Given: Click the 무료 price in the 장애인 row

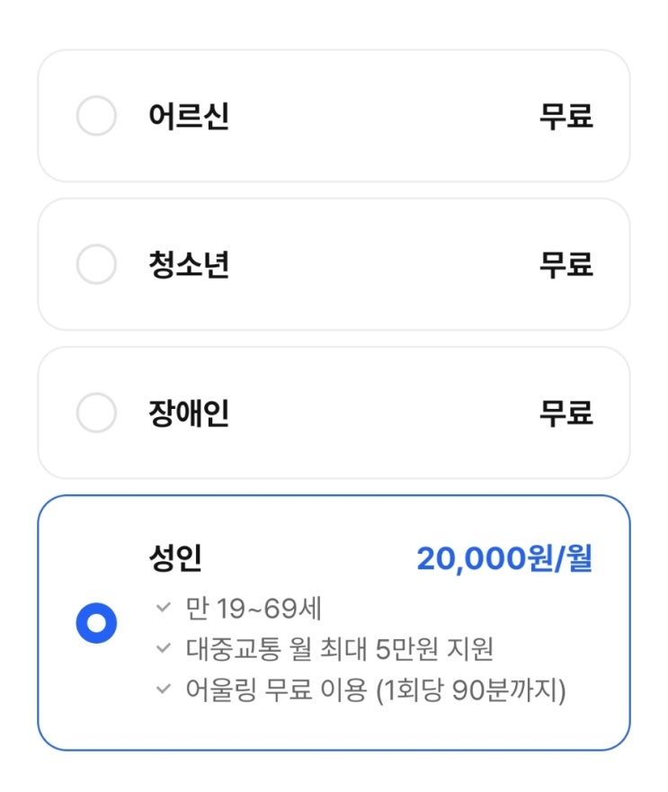Looking at the screenshot, I should click(566, 414).
